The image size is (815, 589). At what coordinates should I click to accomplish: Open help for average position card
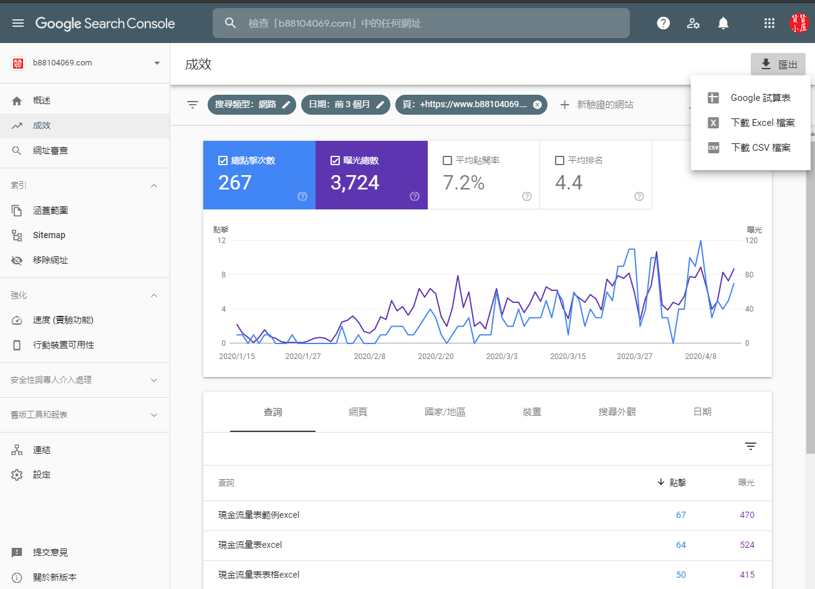[x=639, y=196]
